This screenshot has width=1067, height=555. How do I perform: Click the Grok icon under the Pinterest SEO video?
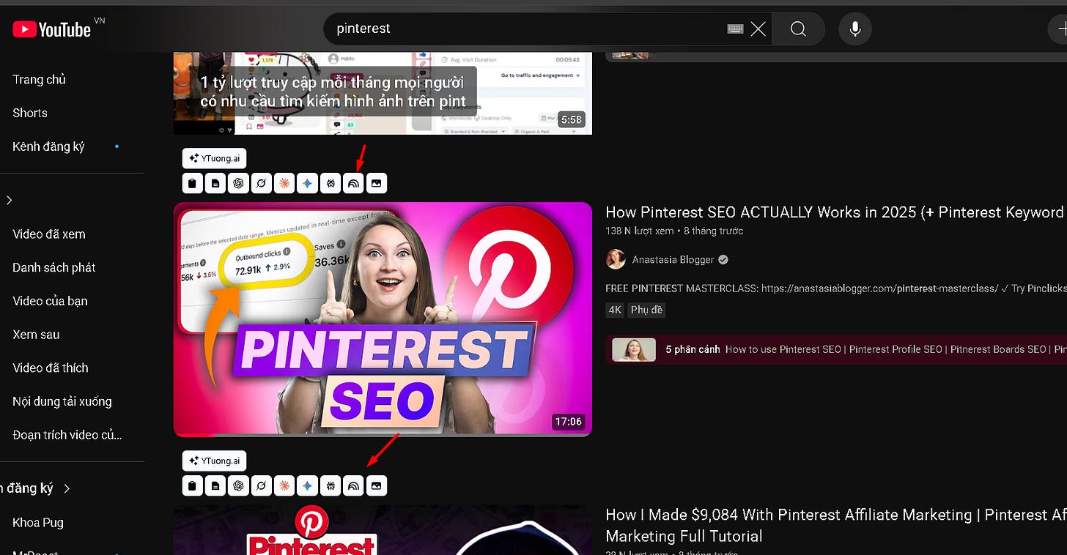pyautogui.click(x=261, y=485)
